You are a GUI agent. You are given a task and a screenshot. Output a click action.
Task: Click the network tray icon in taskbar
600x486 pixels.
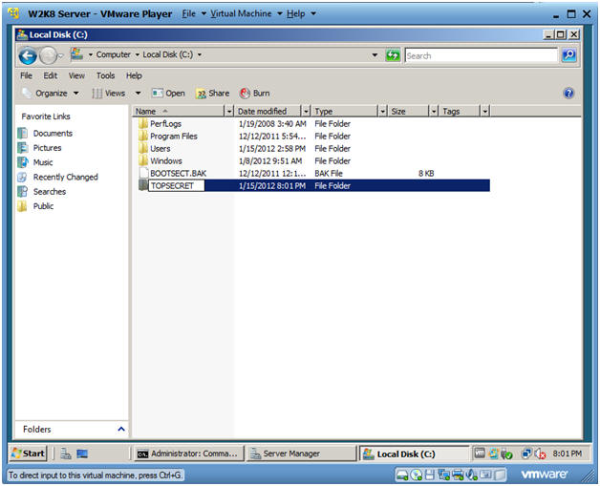pos(527,454)
